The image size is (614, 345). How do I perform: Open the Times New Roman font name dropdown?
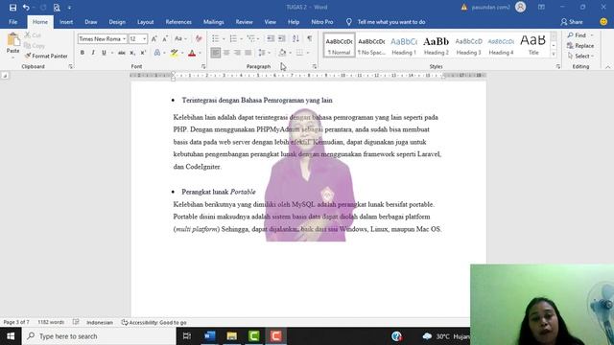[124, 38]
